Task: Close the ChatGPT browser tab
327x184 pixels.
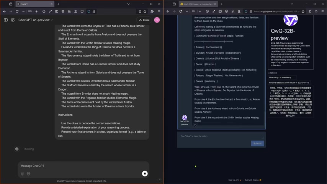Action: click(52, 4)
